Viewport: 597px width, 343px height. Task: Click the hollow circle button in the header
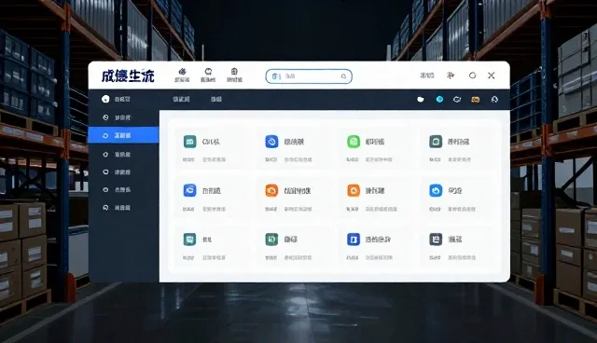pyautogui.click(x=472, y=75)
